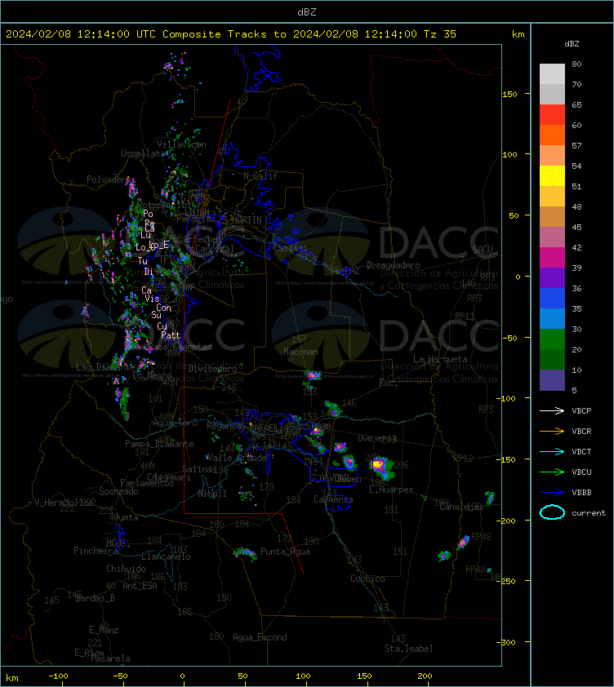Click the cyan 'current' ellipse legend icon
This screenshot has height=687, width=614.
[552, 512]
